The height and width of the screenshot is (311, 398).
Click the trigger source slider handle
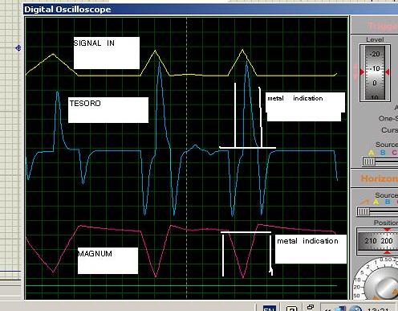pos(369,162)
